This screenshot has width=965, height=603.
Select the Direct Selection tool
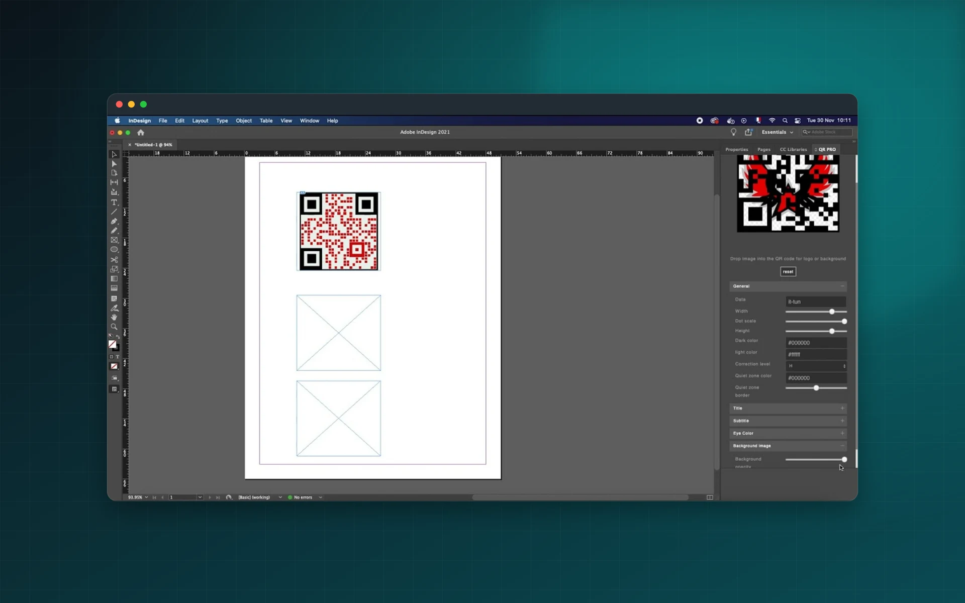click(x=114, y=164)
